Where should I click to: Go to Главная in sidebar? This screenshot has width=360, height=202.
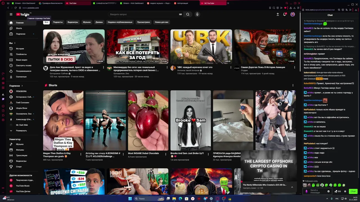click(22, 23)
